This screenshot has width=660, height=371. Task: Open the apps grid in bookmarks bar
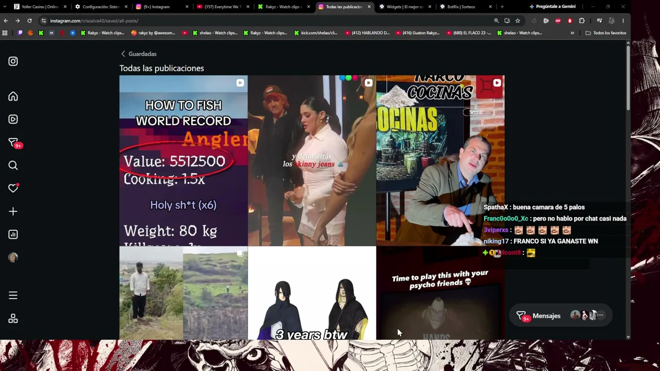coord(5,33)
